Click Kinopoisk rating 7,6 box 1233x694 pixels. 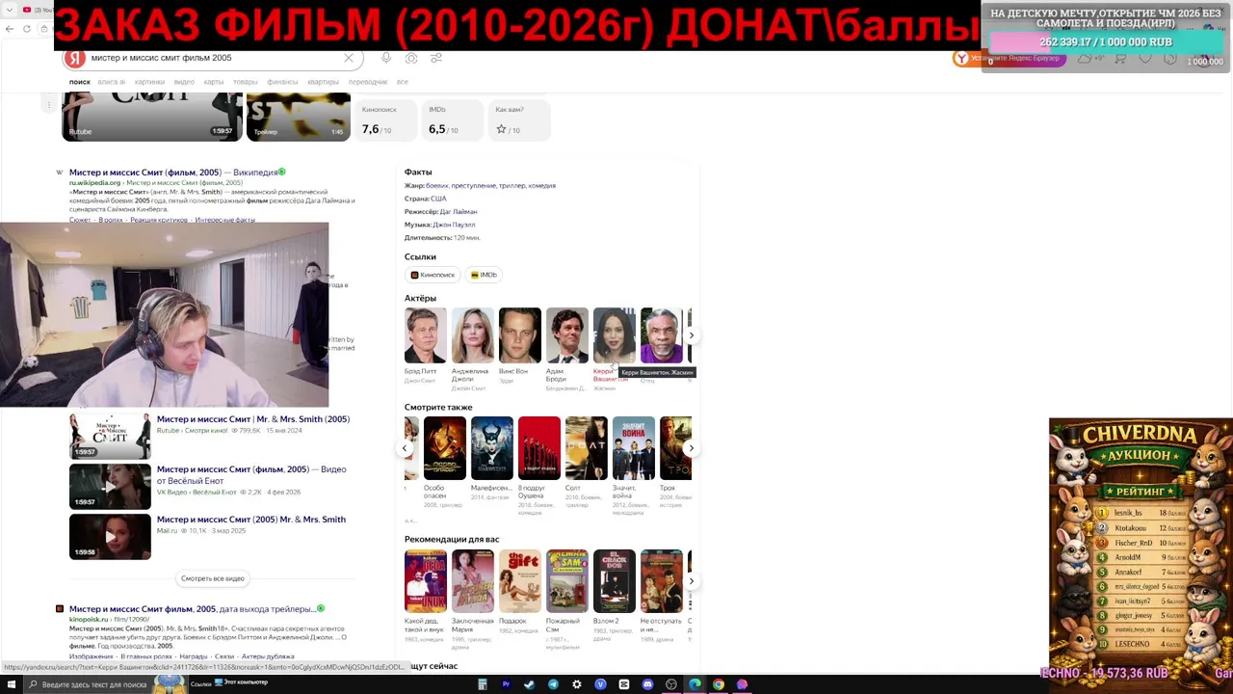coord(384,120)
